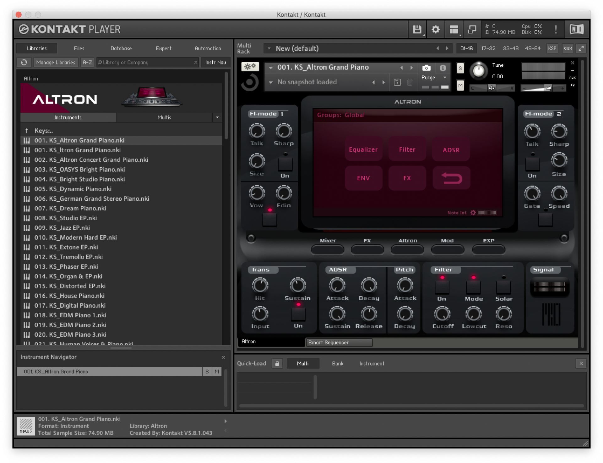Clear the library search field
This screenshot has height=463, width=603.
point(196,62)
